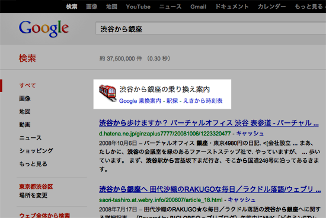Viewport: 326px width, 218px height.
Task: Open 地図 in top black bar
Action: 111,7
